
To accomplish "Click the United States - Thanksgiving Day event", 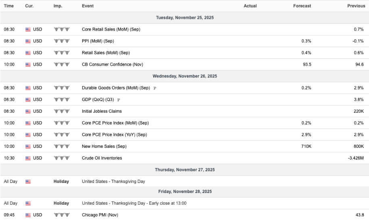I will click(113, 181).
